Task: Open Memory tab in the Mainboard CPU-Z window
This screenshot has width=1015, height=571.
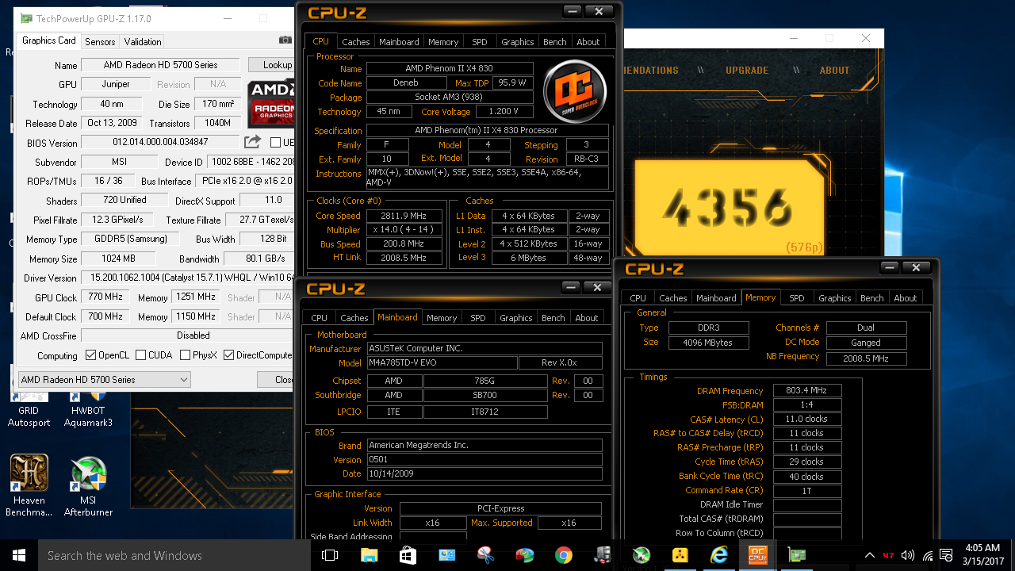Action: [442, 318]
